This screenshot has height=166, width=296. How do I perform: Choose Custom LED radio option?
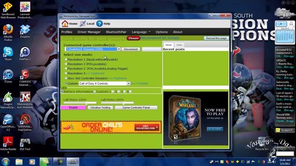click(94, 91)
